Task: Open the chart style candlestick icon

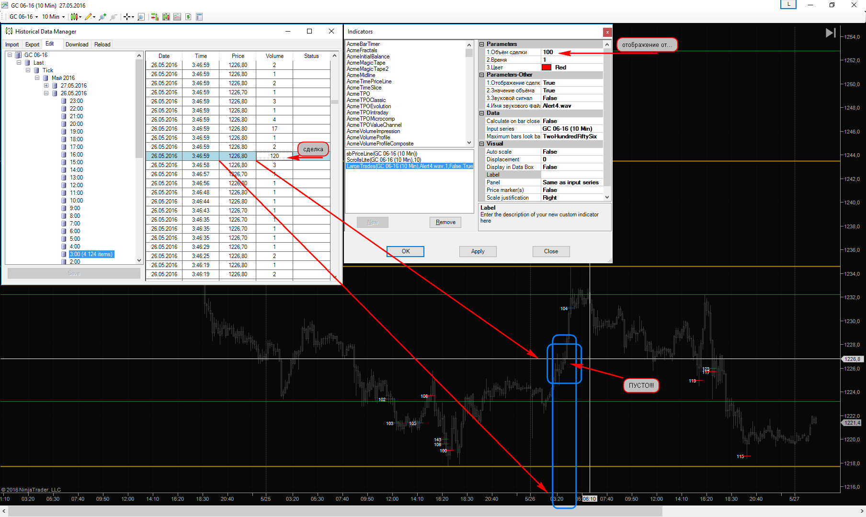Action: click(x=74, y=17)
